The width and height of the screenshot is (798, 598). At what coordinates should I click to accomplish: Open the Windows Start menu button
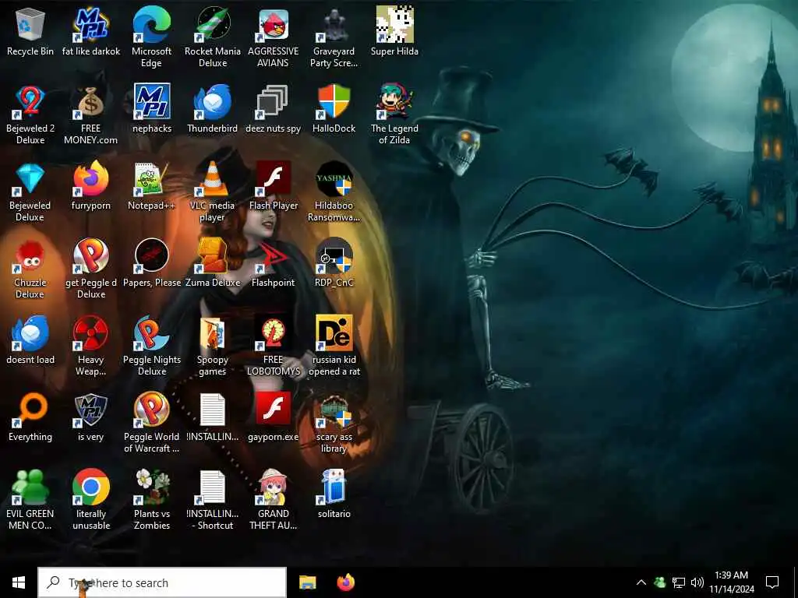(19, 582)
